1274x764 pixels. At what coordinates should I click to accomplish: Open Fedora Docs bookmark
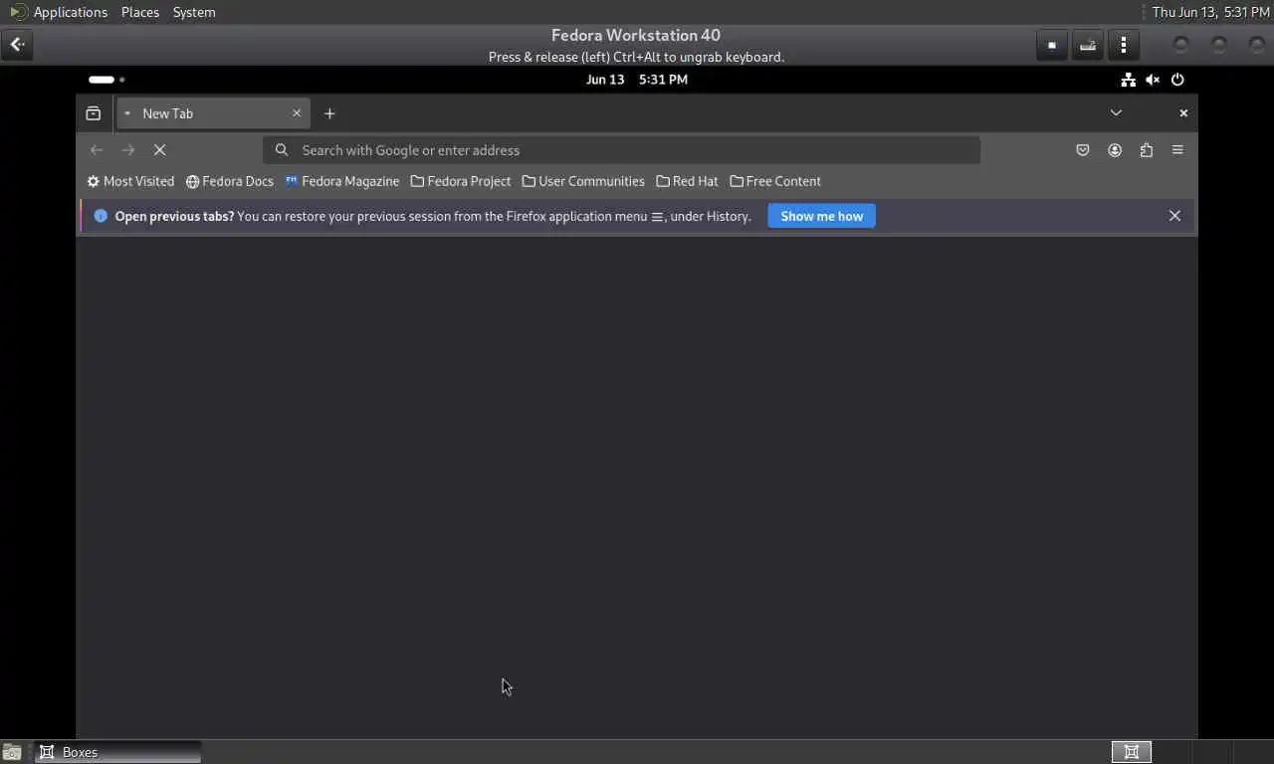[x=230, y=181]
